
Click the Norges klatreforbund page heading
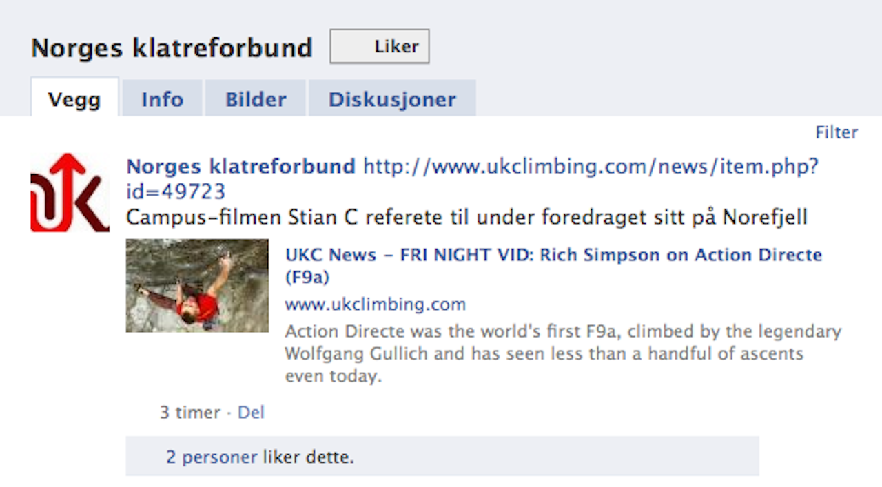click(172, 48)
